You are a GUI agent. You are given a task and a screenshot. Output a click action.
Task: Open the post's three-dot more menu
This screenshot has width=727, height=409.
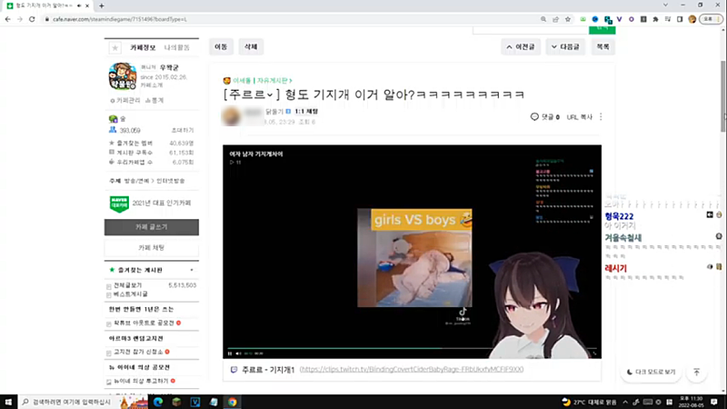pyautogui.click(x=601, y=117)
